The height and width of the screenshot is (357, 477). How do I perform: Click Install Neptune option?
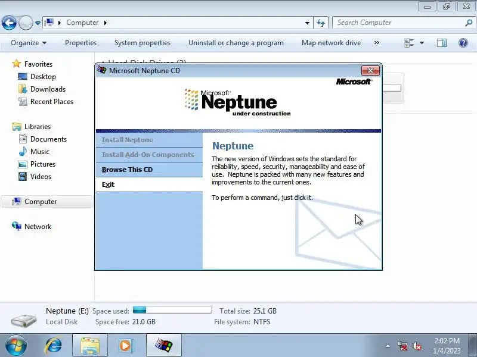149,140
